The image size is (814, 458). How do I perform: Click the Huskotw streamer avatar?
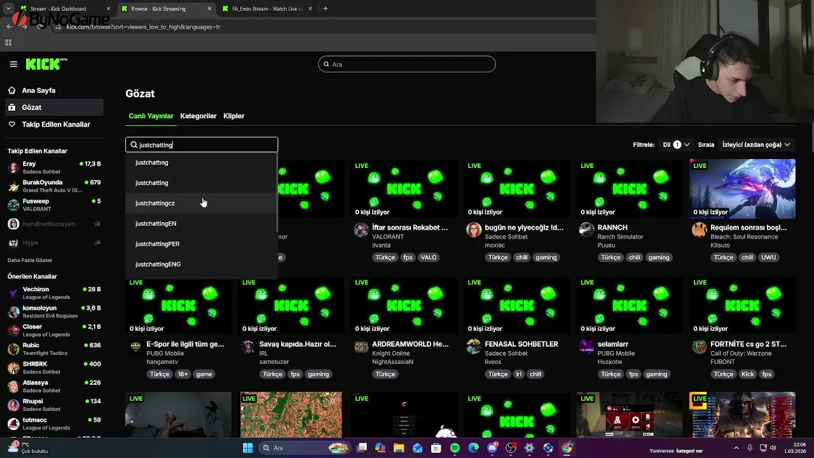586,347
